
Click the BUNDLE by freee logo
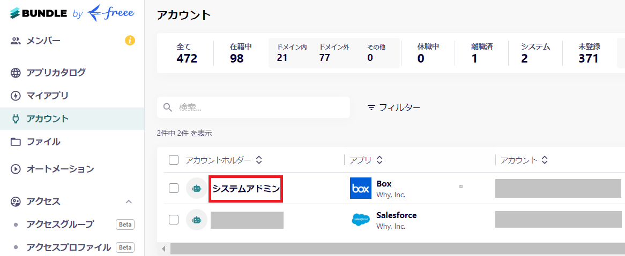[x=72, y=13]
